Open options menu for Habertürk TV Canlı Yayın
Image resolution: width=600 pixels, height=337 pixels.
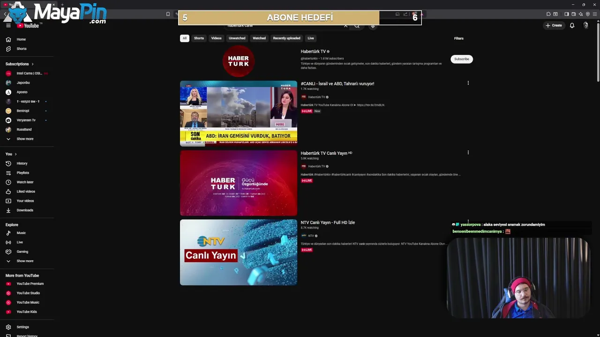pos(468,152)
